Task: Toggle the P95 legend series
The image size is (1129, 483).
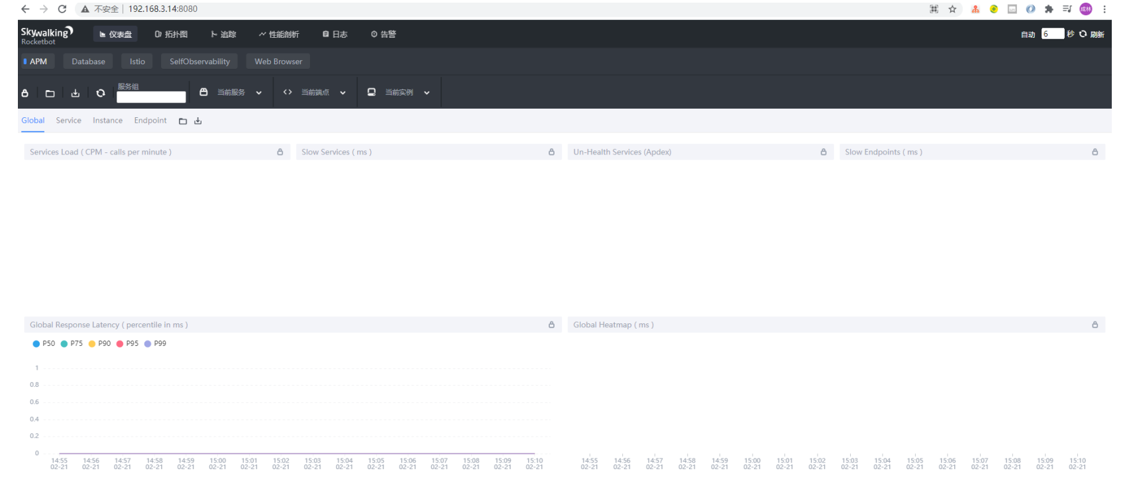Action: 127,344
